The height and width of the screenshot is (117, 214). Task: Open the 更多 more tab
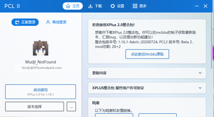tap(140, 6)
